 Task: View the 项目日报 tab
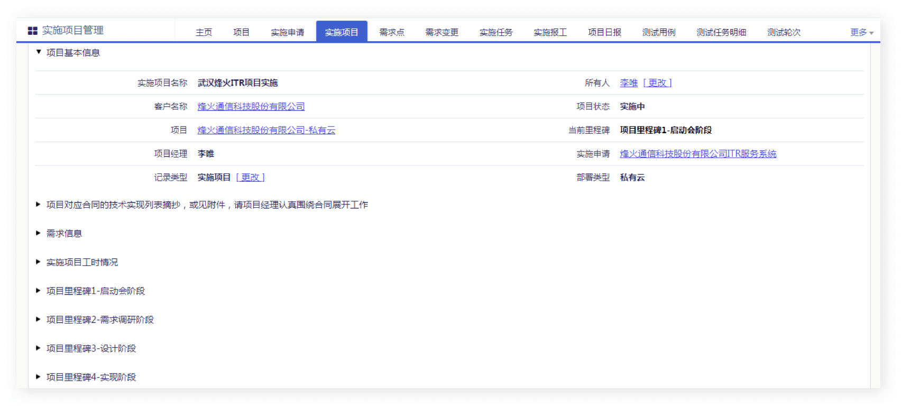605,32
